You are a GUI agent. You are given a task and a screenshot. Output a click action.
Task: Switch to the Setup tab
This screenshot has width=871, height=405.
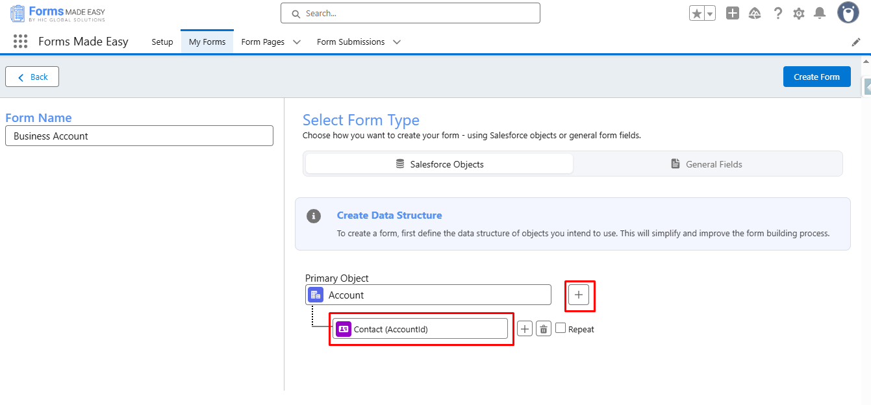[162, 42]
